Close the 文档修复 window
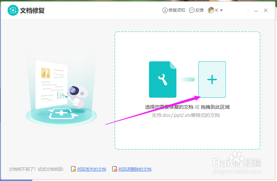277x181 pixels. [x=266, y=10]
